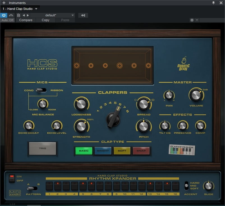The height and width of the screenshot is (206, 225).
Task: Click the Copy button
Action: click(45, 20)
